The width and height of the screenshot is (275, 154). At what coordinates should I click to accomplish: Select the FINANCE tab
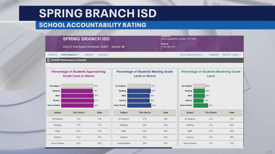(89, 55)
